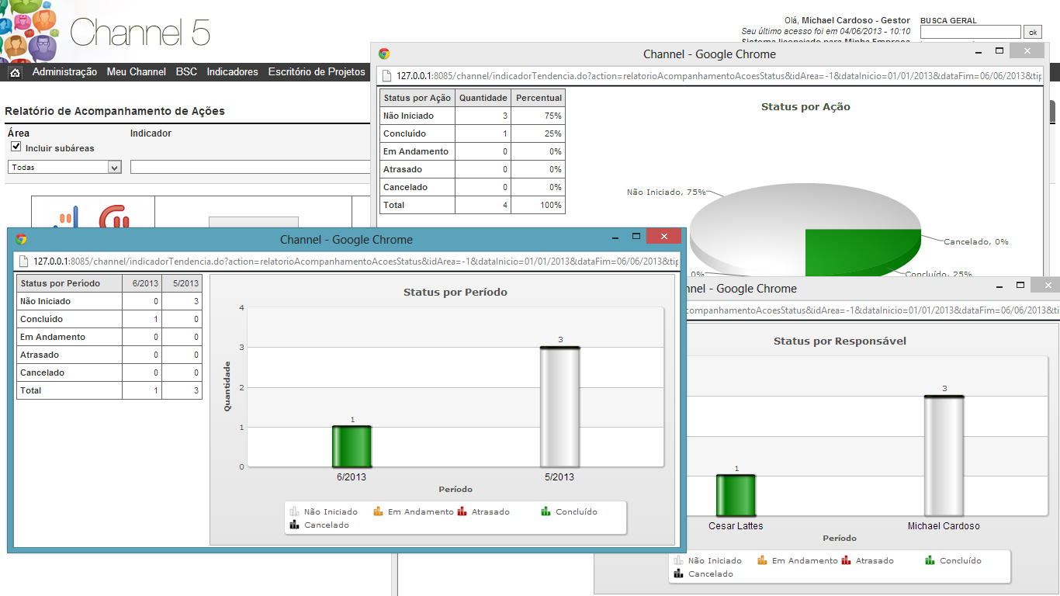1060x596 pixels.
Task: Click Não Iniciado legend icon in Período chart
Action: point(294,511)
